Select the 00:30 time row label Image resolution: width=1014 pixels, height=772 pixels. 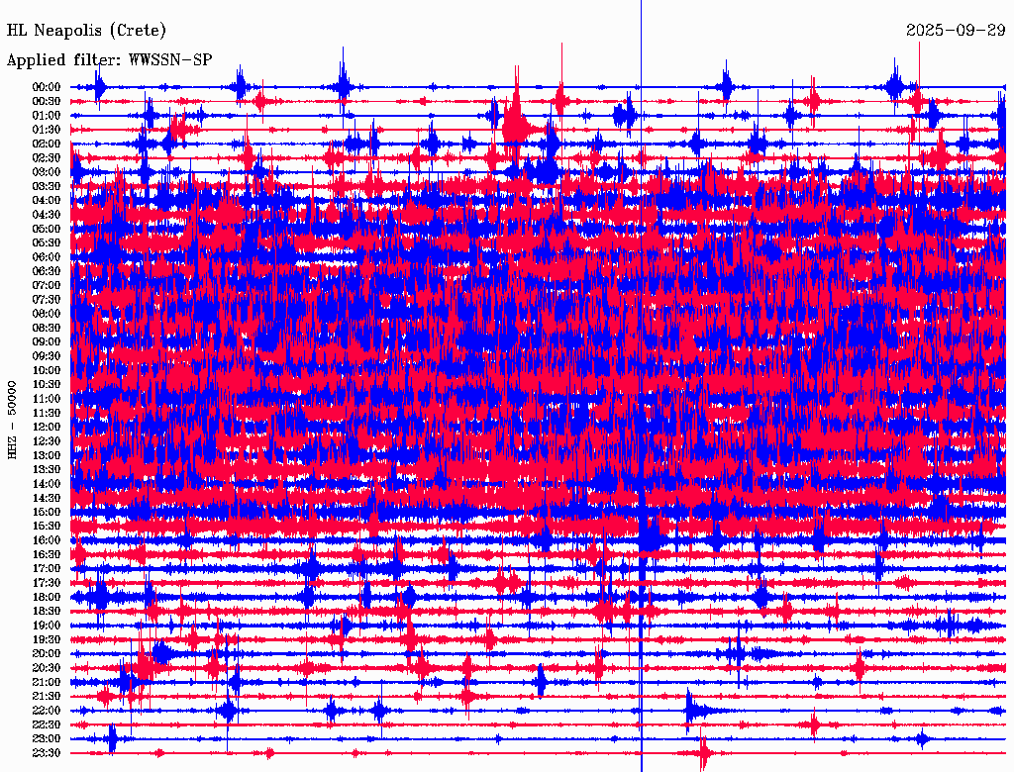pos(47,102)
